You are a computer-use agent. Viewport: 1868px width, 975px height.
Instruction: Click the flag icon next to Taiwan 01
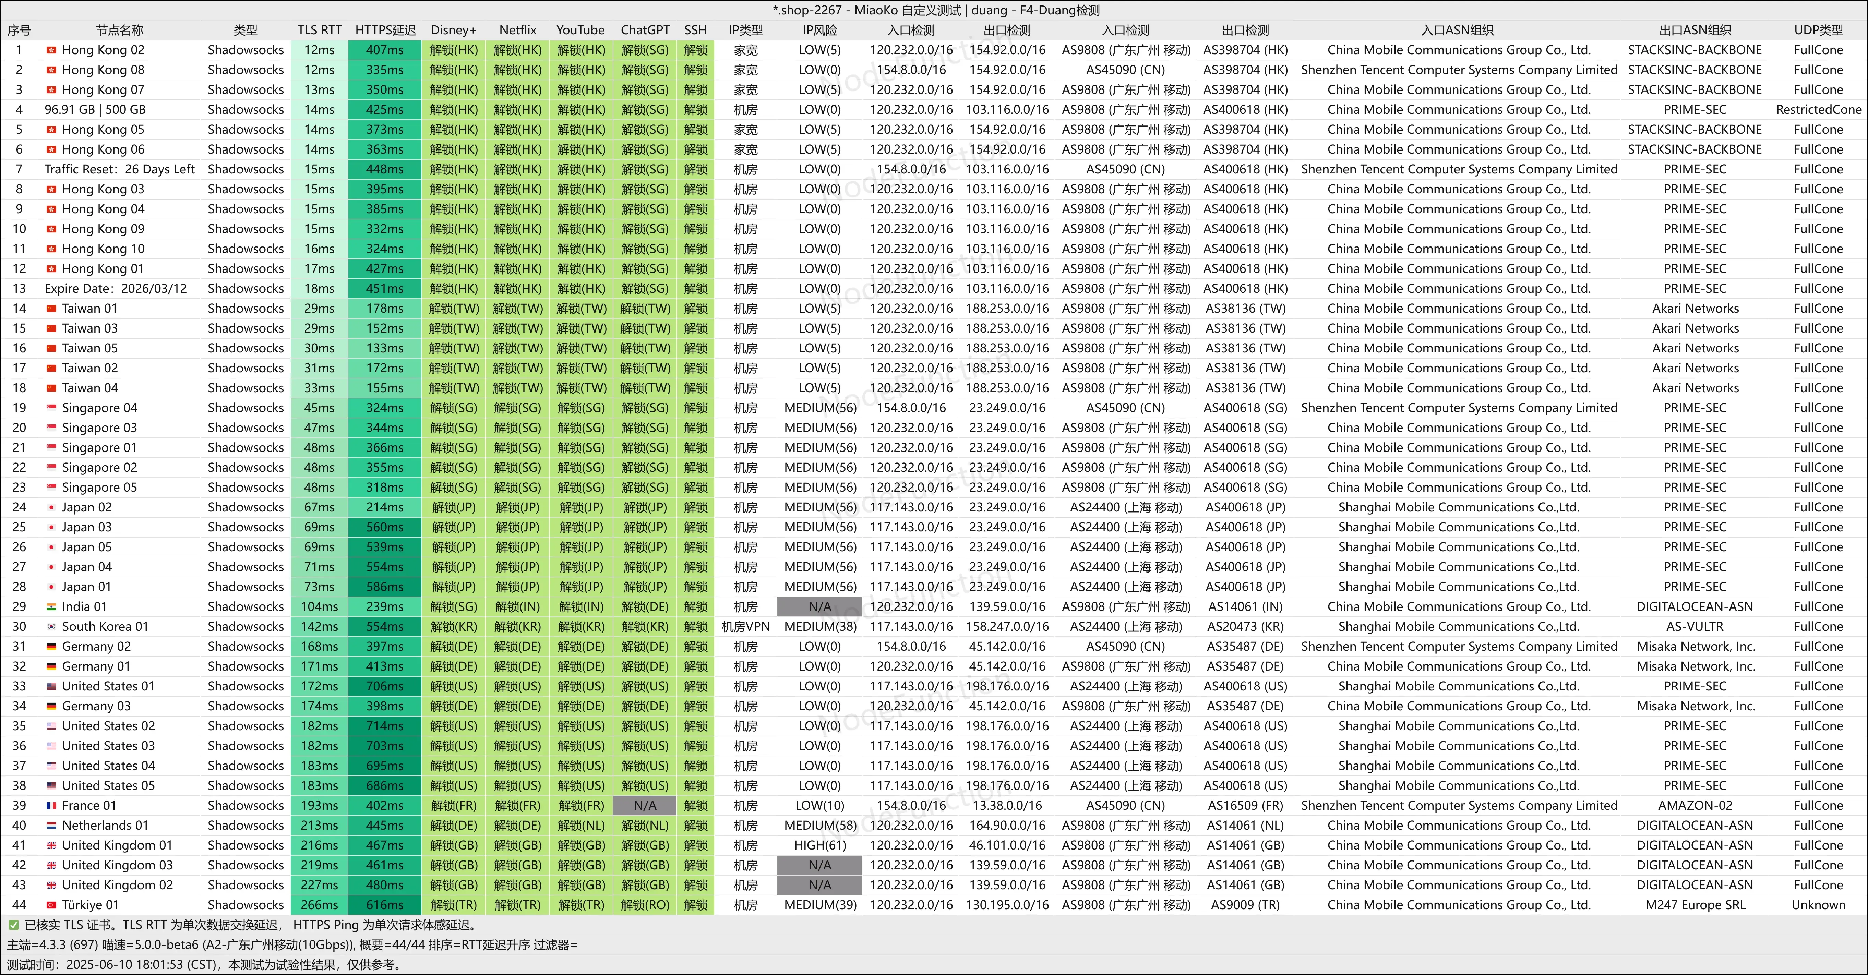click(51, 309)
